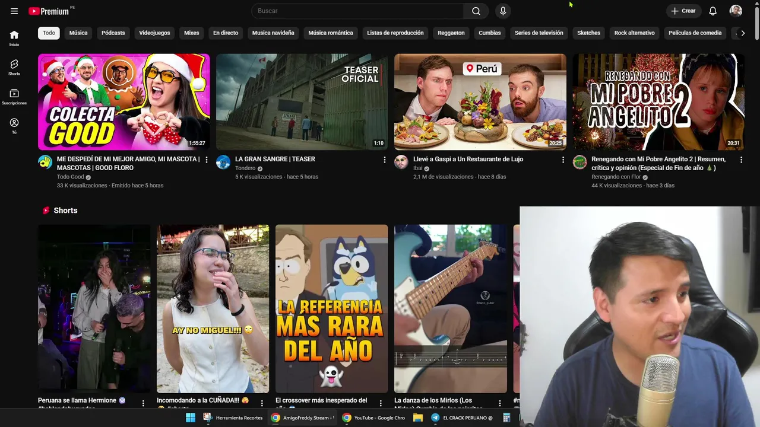The image size is (760, 427).
Task: Select the Música filter chip
Action: 78,33
